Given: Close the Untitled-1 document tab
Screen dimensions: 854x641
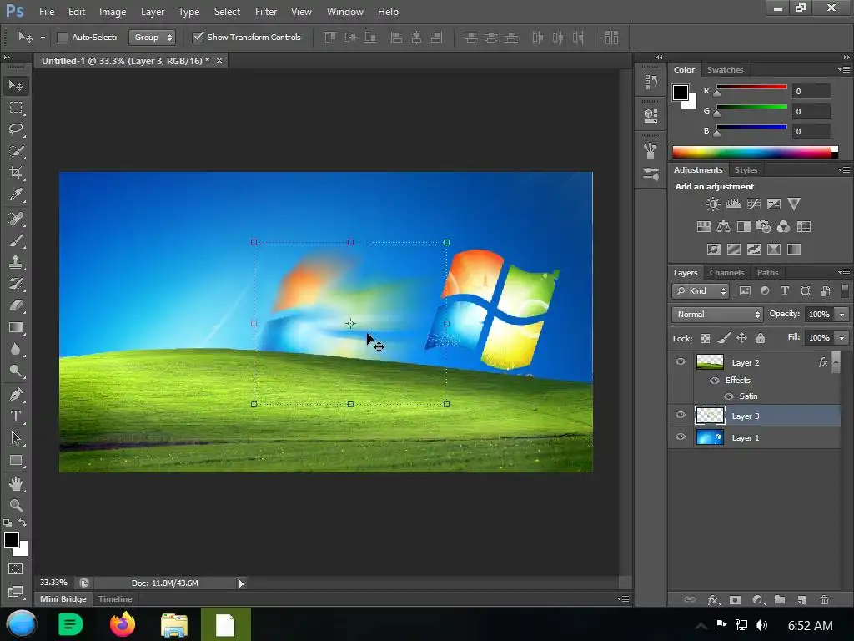Looking at the screenshot, I should tap(219, 60).
